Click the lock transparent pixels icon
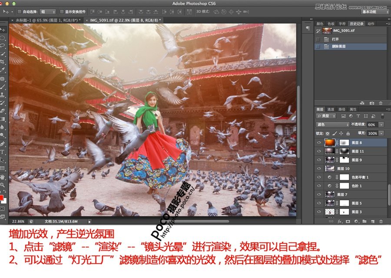 (x=328, y=133)
